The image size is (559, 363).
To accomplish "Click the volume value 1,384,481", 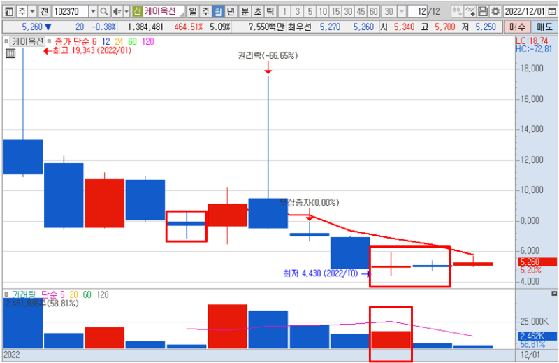I will [x=145, y=27].
